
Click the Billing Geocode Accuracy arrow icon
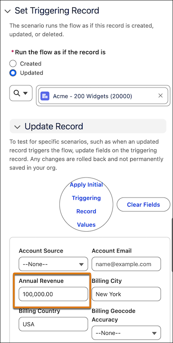(154, 333)
